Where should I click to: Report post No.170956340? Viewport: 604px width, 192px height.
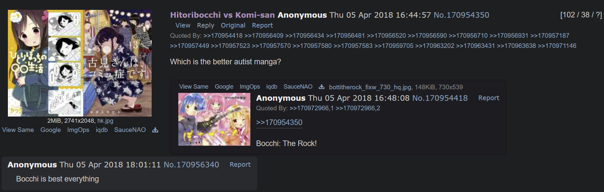pos(240,164)
